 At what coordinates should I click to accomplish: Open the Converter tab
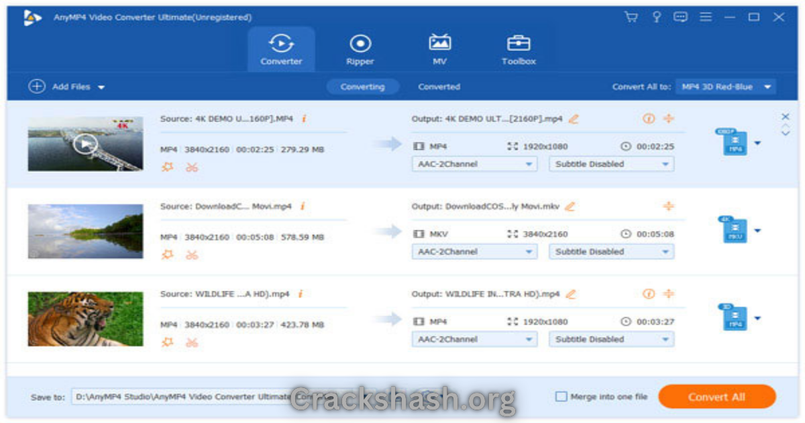click(x=281, y=50)
